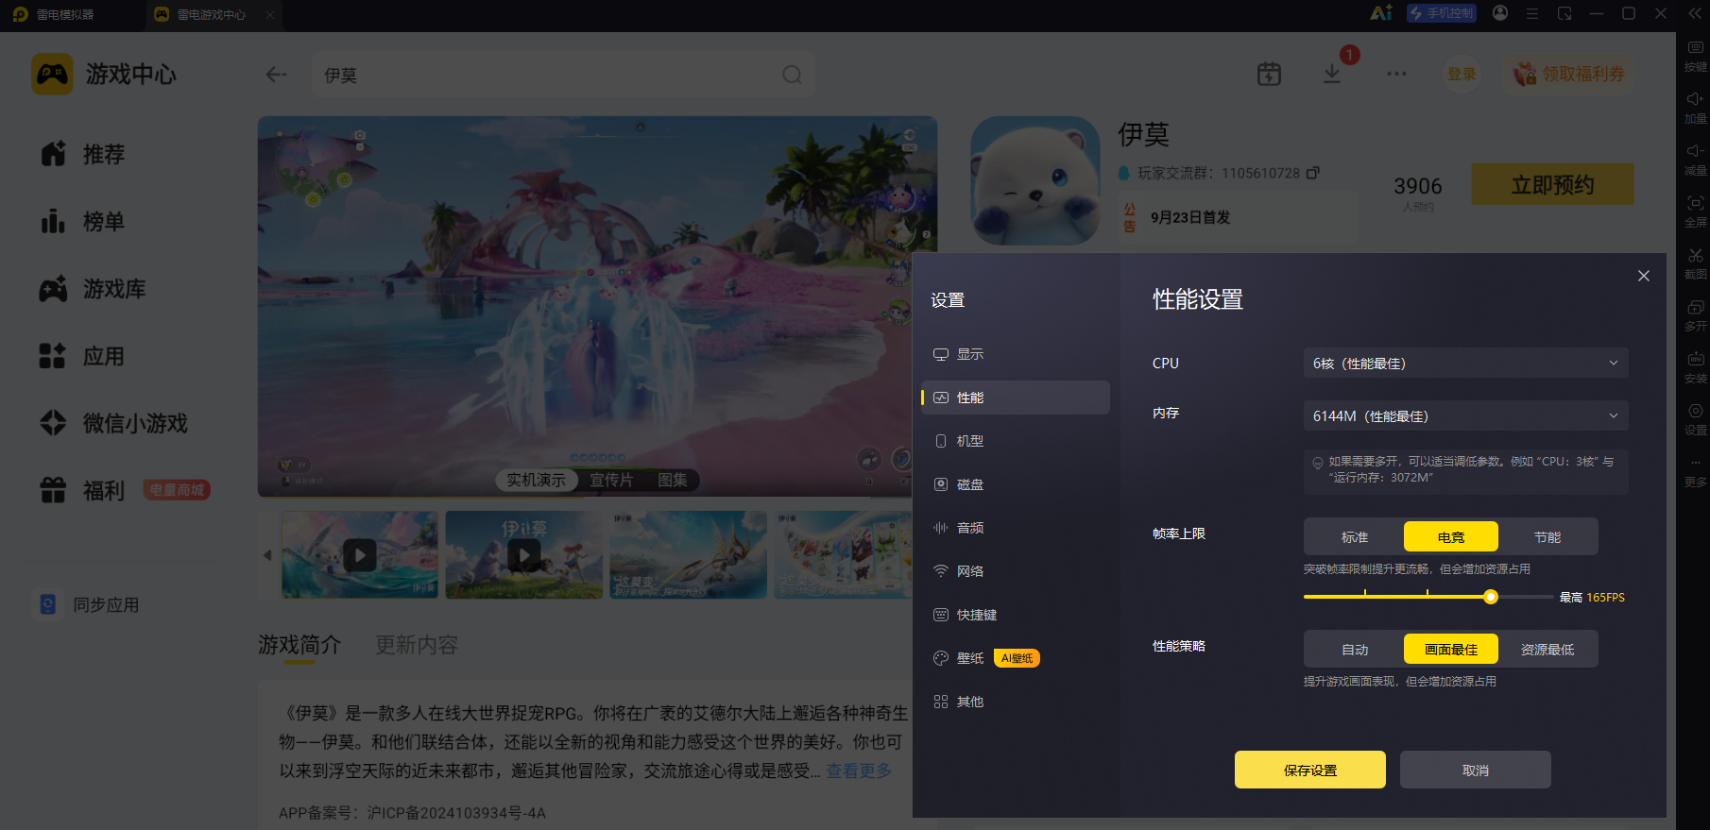Click 取消 in the settings dialog

(x=1476, y=770)
